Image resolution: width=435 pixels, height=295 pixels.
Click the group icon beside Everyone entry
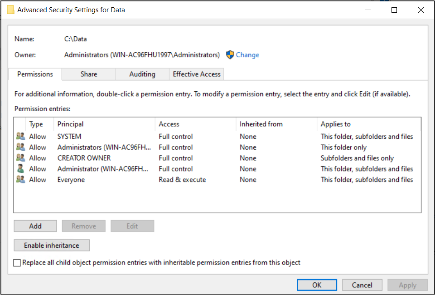tap(20, 180)
